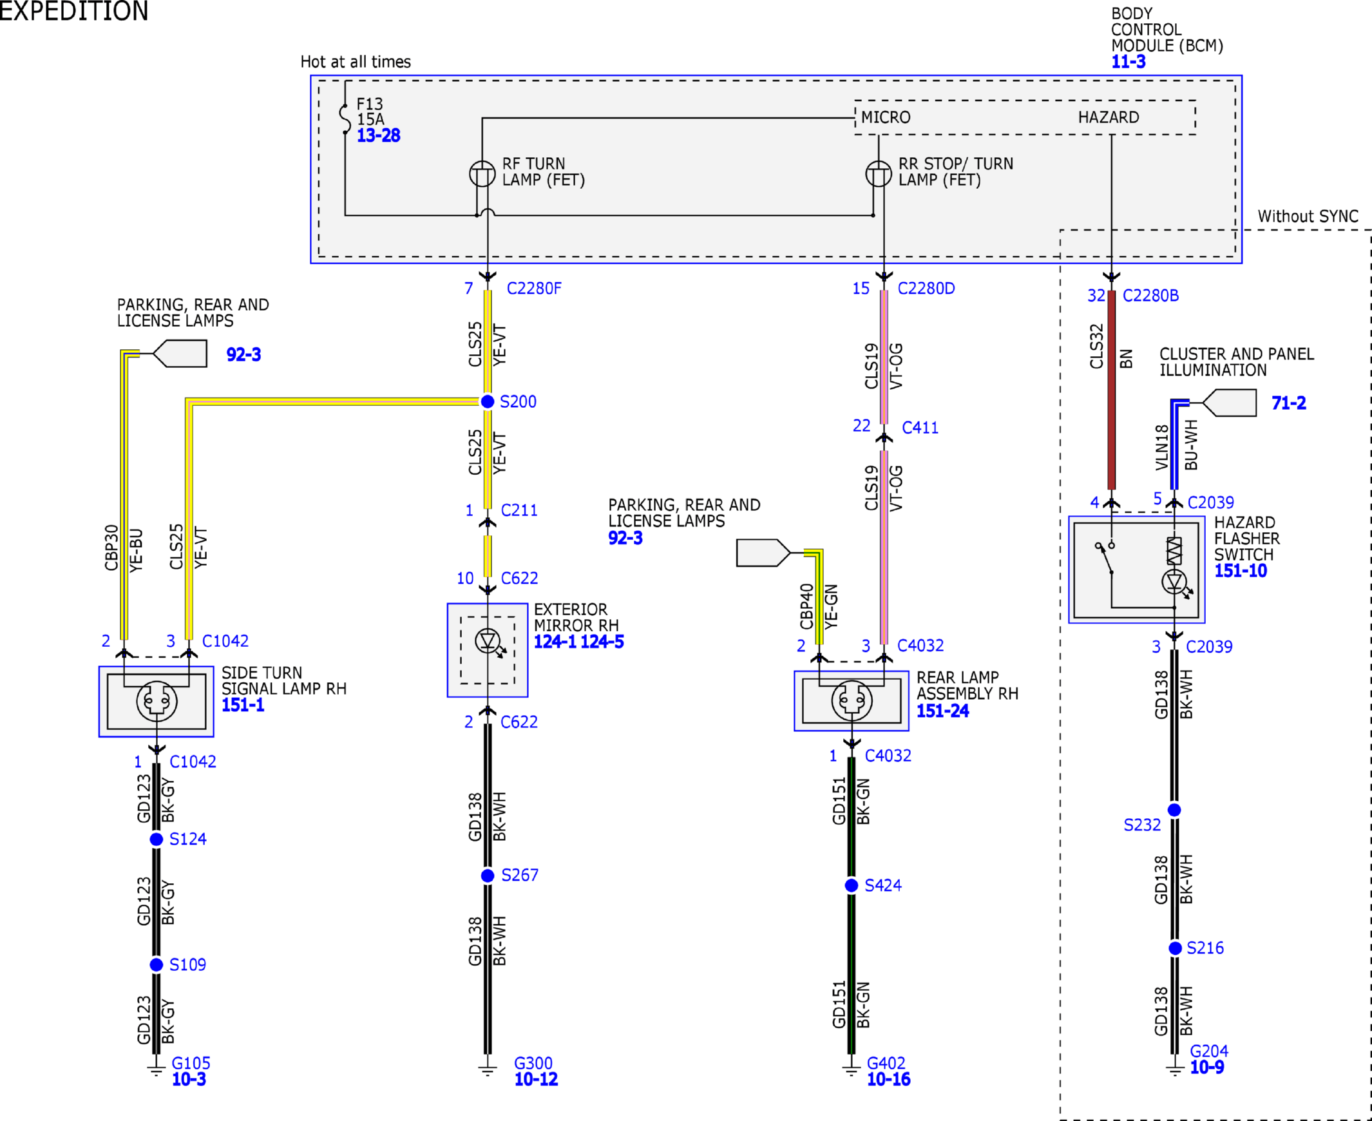The width and height of the screenshot is (1372, 1121).
Task: Click 'BODY CONTROL MODULE (BCM)' title
Action: point(1167,30)
